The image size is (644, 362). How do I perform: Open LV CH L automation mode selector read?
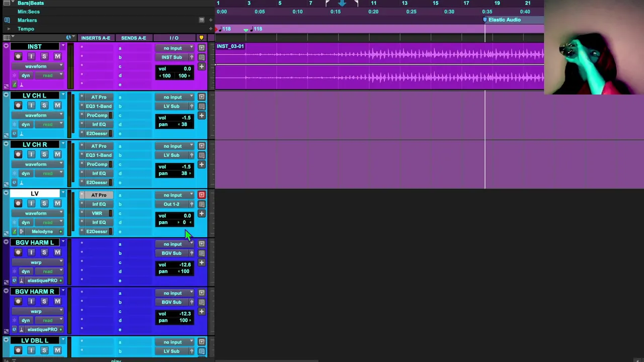(x=50, y=124)
